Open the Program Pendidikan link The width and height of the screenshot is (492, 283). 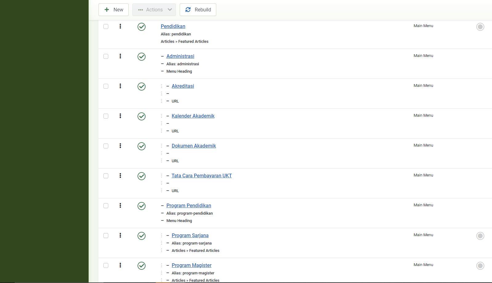[189, 205]
